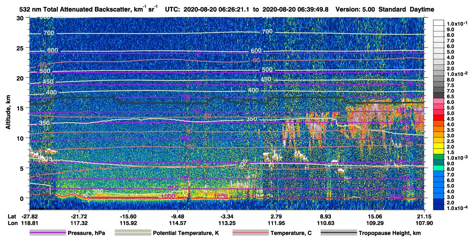Click the magenta Pressure, hPa legend line sample

pos(48,233)
